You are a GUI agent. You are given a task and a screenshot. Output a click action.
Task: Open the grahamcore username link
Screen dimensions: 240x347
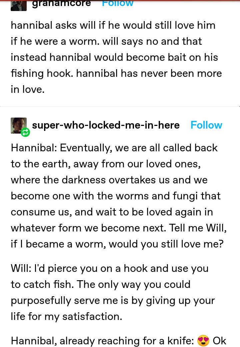(x=61, y=3)
